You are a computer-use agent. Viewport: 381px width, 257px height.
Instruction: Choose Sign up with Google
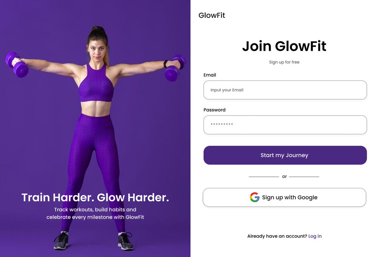coord(284,197)
